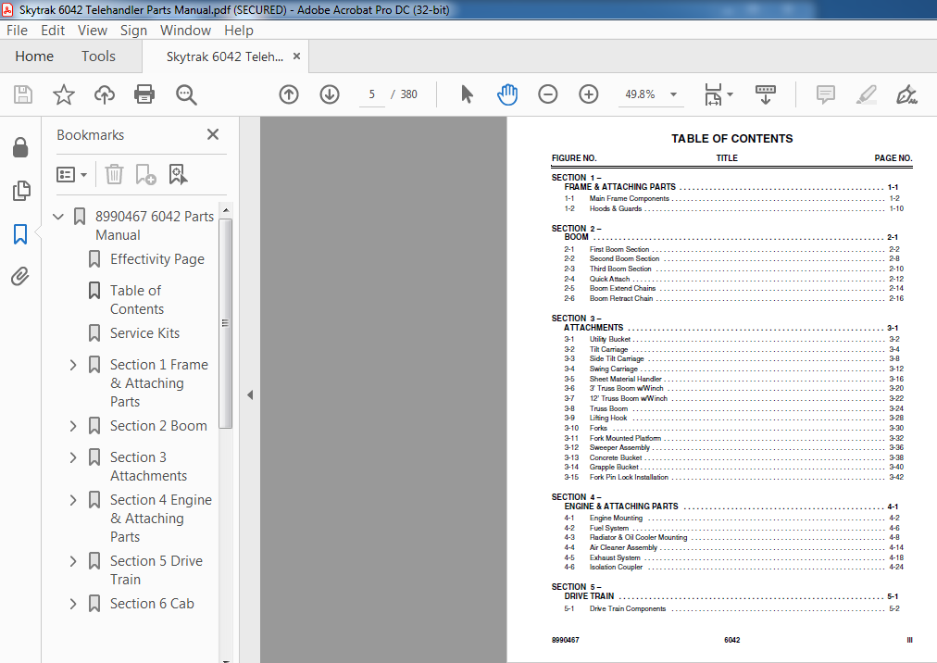The width and height of the screenshot is (937, 663).
Task: Choose the selection arrow tool
Action: 467,94
